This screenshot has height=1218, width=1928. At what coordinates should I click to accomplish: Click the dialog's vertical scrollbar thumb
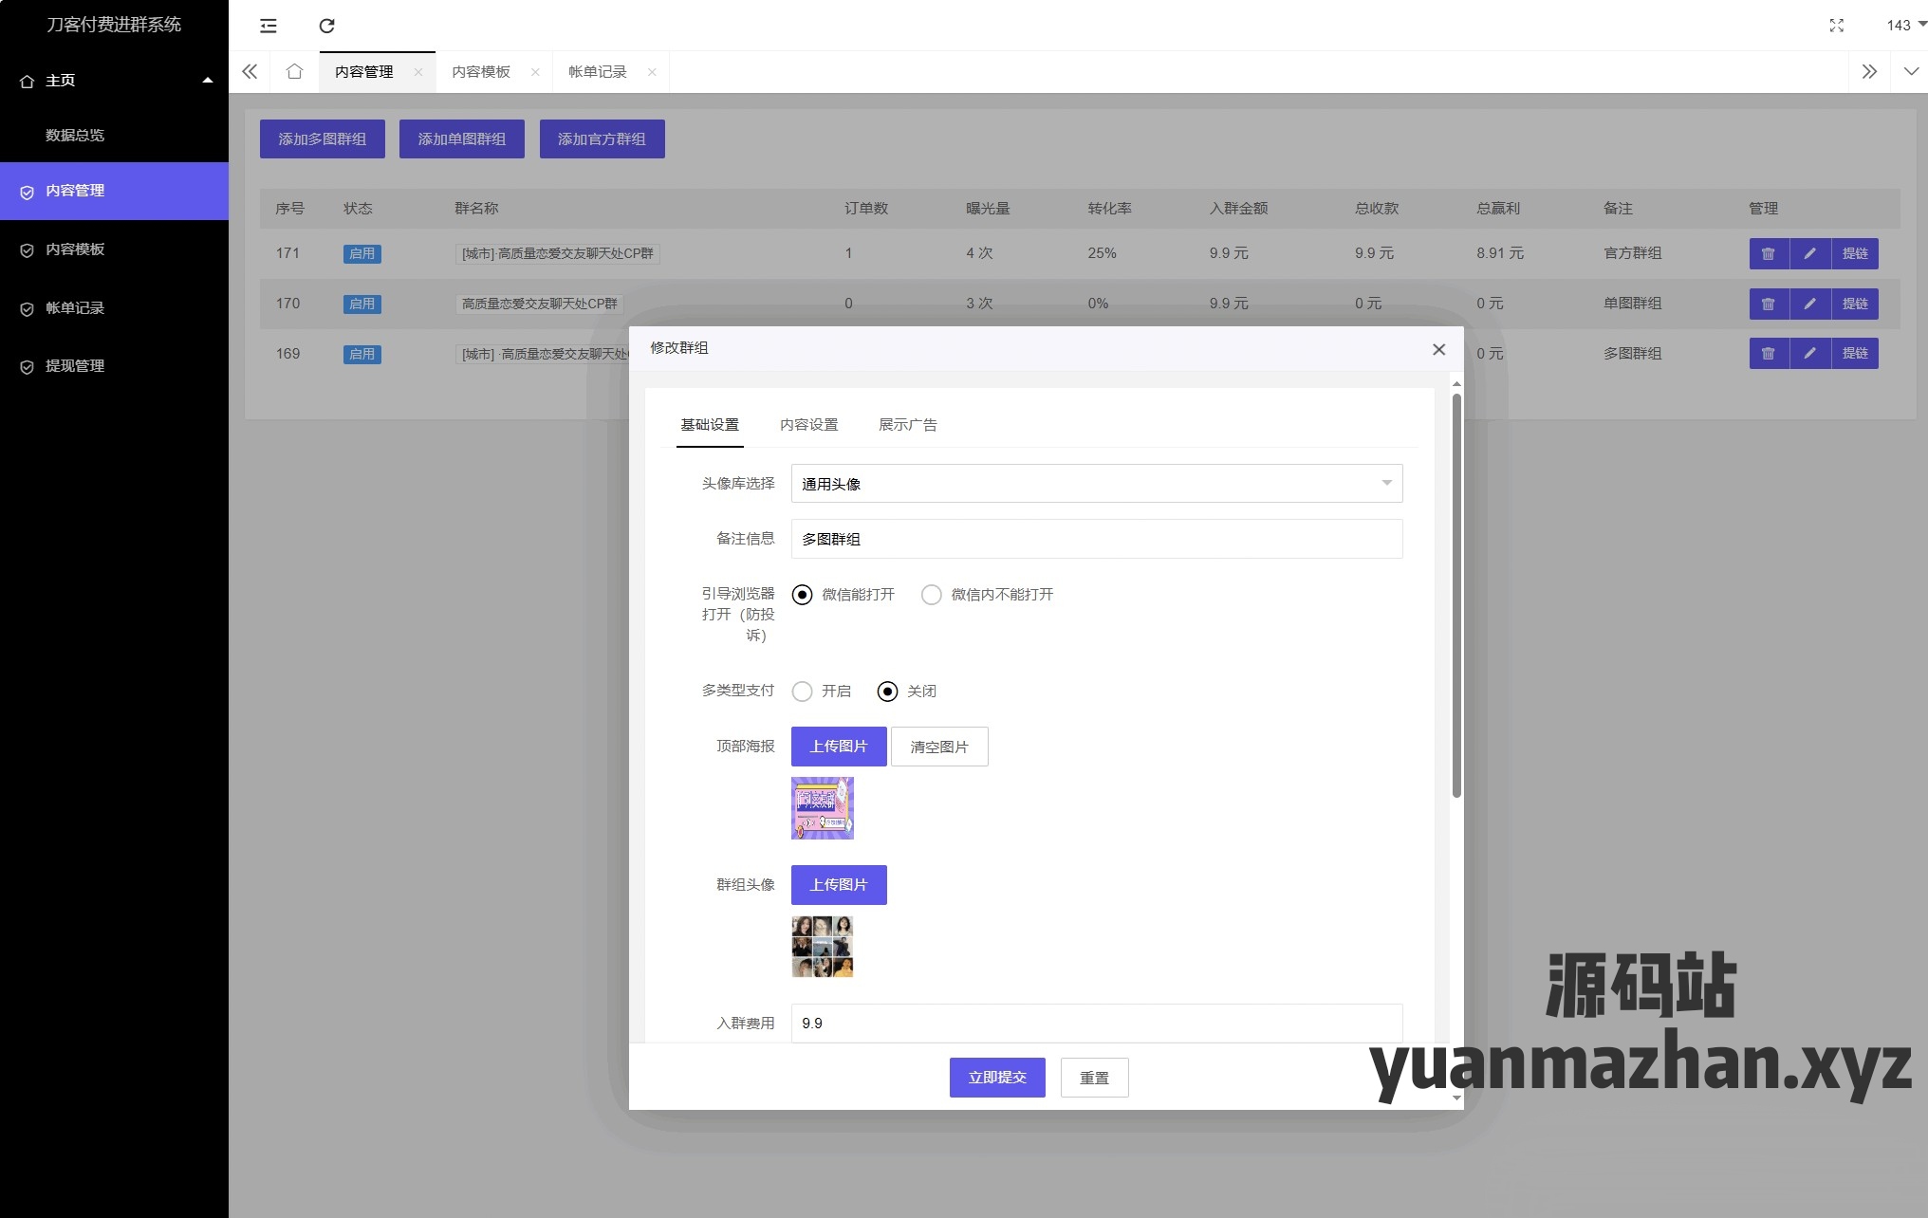coord(1456,596)
